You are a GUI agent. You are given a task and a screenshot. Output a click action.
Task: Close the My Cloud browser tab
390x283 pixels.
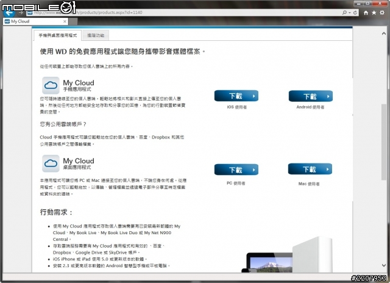tap(65, 21)
